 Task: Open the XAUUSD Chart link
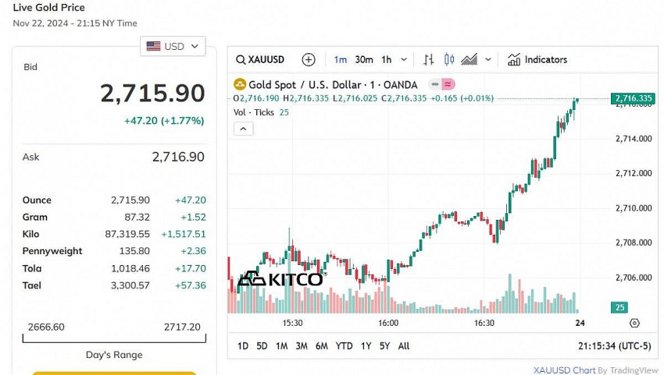(564, 370)
